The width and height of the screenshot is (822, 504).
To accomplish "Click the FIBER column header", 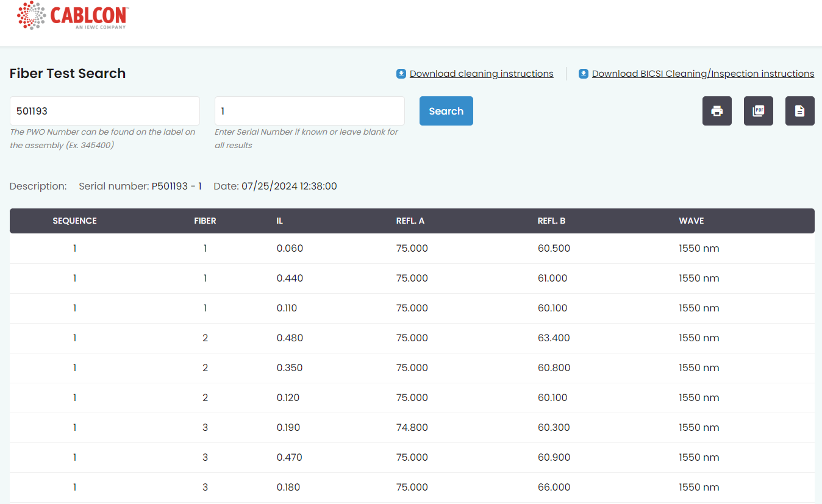I will pos(205,221).
